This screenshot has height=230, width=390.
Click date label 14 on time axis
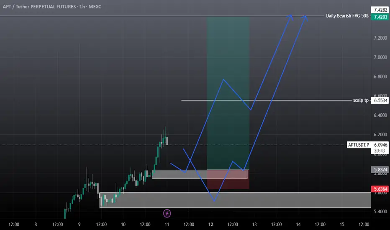[298, 225]
